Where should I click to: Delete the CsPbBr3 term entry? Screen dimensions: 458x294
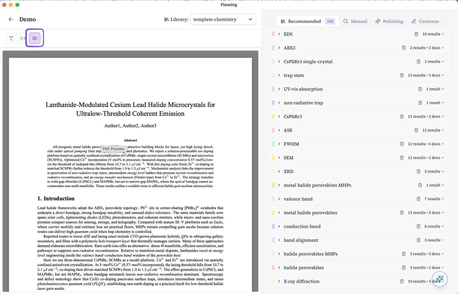pyautogui.click(x=402, y=116)
